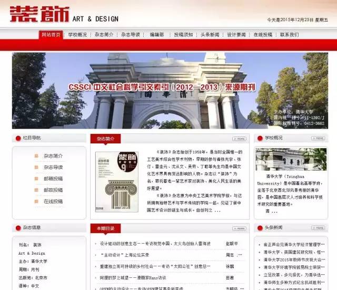This screenshot has width=337, height=290.
Task: Click the bullet icon beside 邮政投稿
Action: tap(36, 190)
